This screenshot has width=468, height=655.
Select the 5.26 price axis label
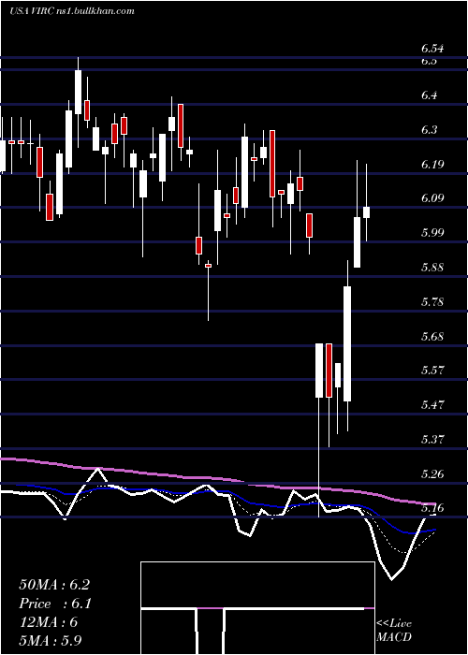click(x=432, y=473)
